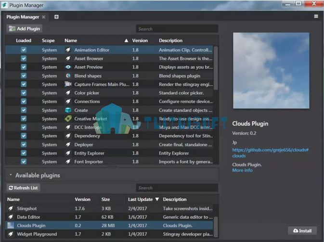Click the Deployer plugin icon
The width and height of the screenshot is (324, 242).
click(x=68, y=144)
